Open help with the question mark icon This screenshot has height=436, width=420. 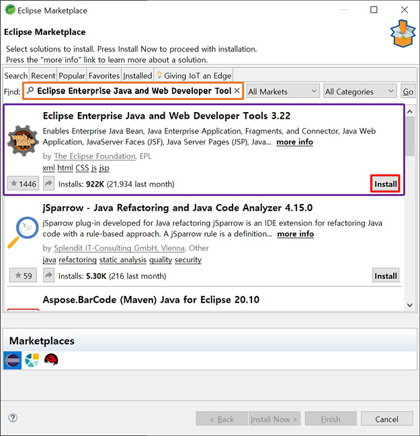pyautogui.click(x=13, y=418)
